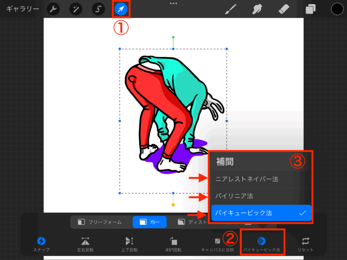Open the Actions wrench menu
Image resolution: width=347 pixels, height=260 pixels.
[53, 9]
